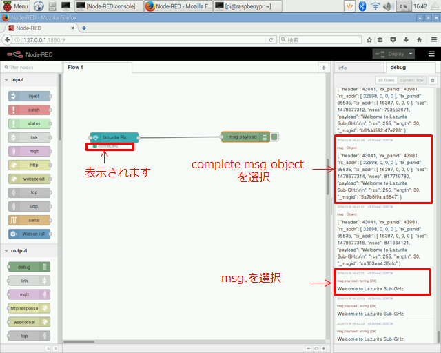Open the Node-RED main hamburger menu
The image size is (441, 353).
point(431,54)
